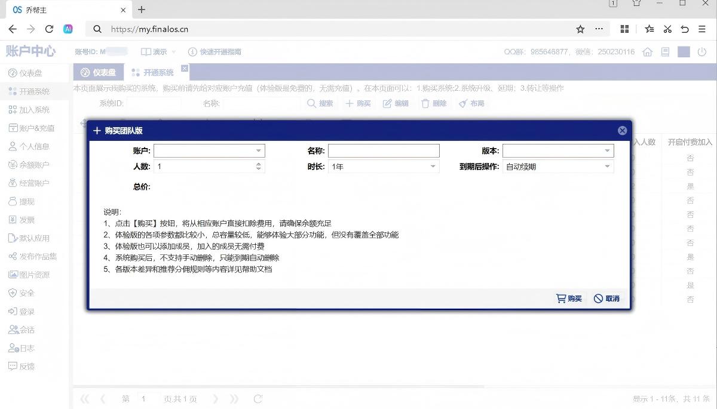Open the browser hamburger menu
Viewport: 717px width, 409px height.
(702, 29)
